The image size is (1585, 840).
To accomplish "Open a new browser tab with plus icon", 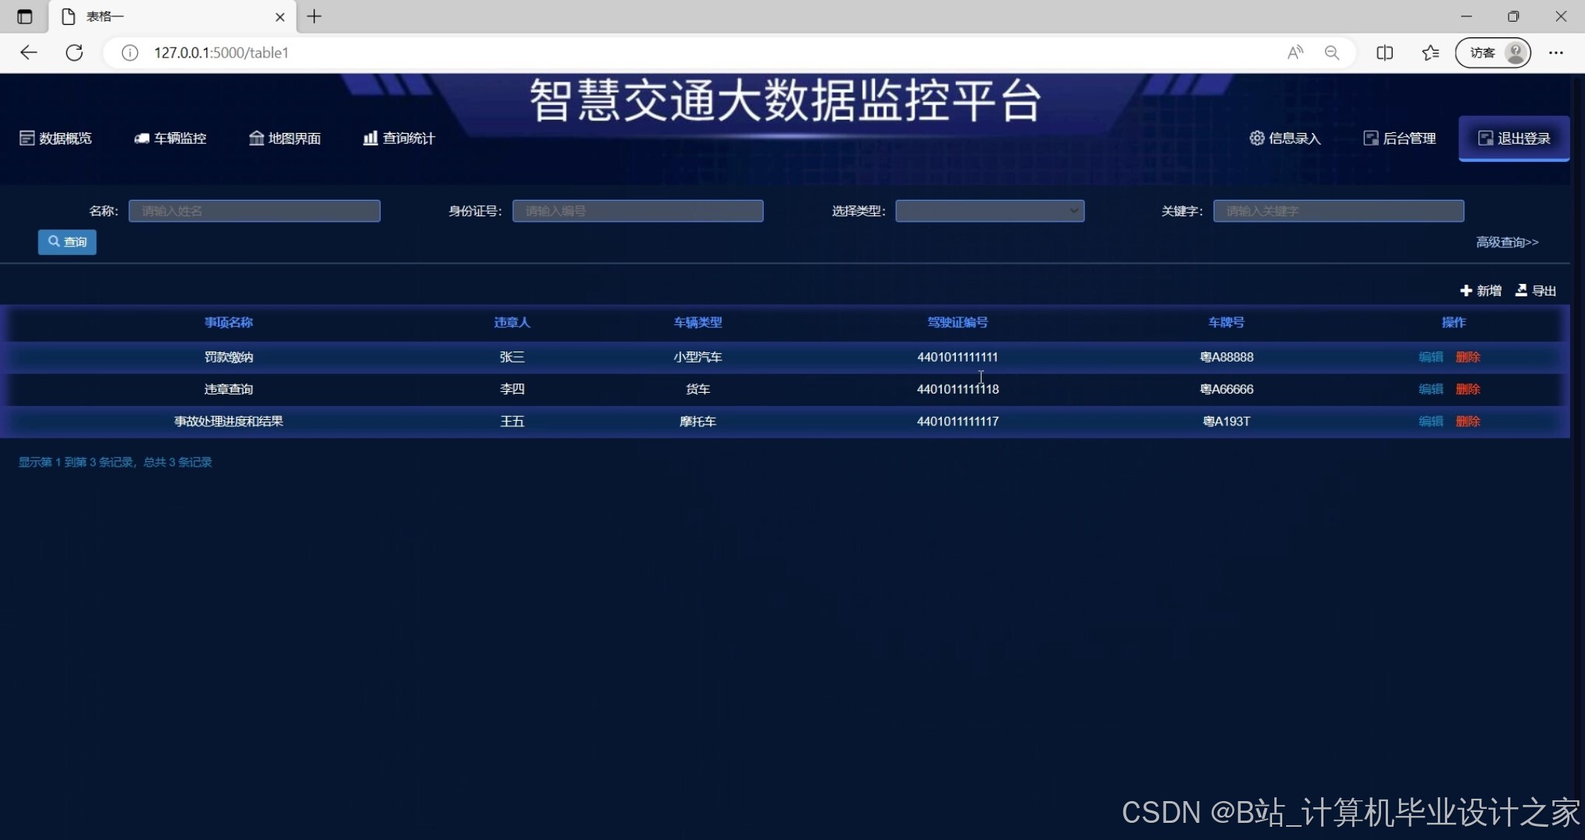I will point(314,16).
